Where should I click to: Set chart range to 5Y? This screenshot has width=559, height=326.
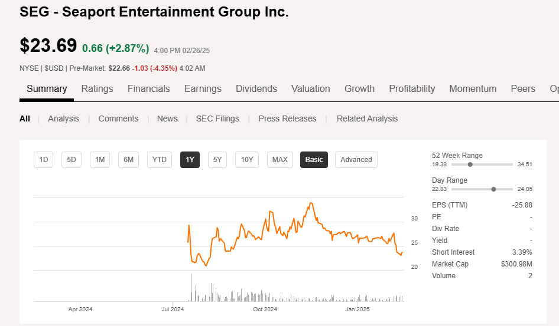click(x=217, y=160)
